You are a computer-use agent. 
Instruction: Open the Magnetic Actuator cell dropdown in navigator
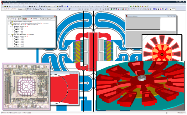point(45,19)
